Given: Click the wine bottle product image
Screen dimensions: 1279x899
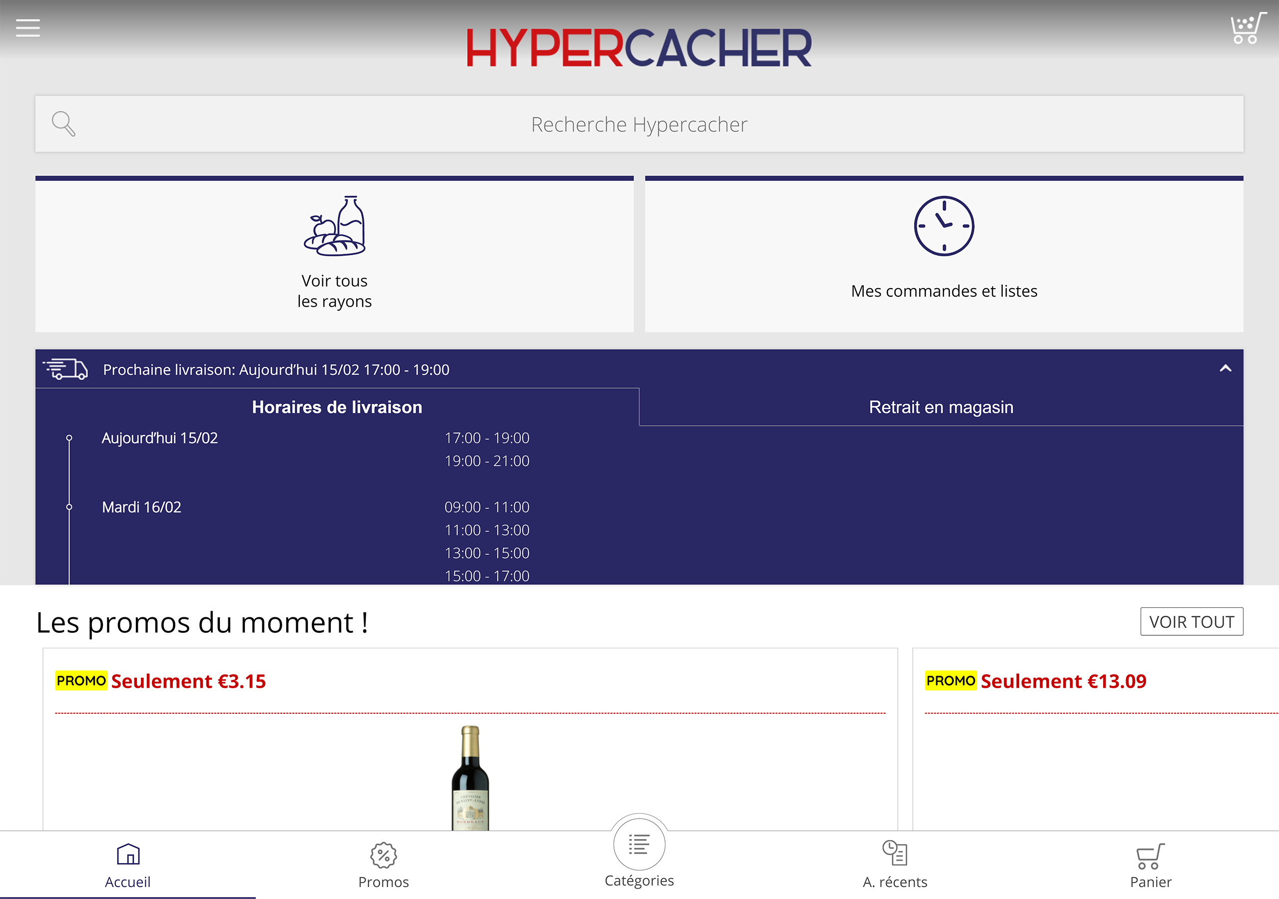Looking at the screenshot, I should (470, 778).
